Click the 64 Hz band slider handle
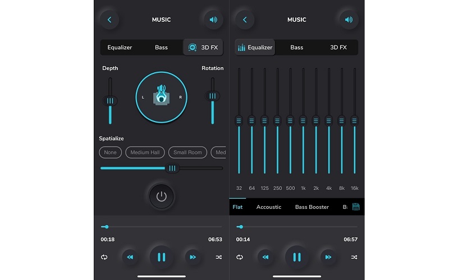Viewport: 449px width, 280px height. pyautogui.click(x=251, y=121)
